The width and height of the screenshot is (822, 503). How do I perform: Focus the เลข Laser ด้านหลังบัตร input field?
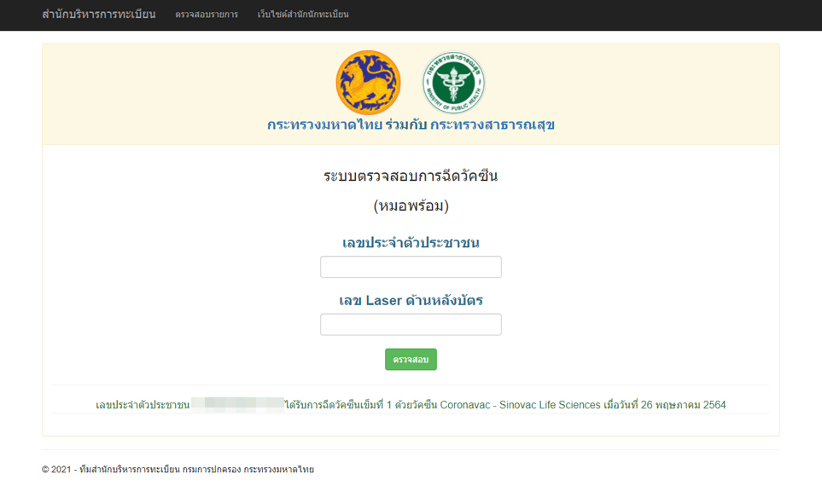pos(411,325)
